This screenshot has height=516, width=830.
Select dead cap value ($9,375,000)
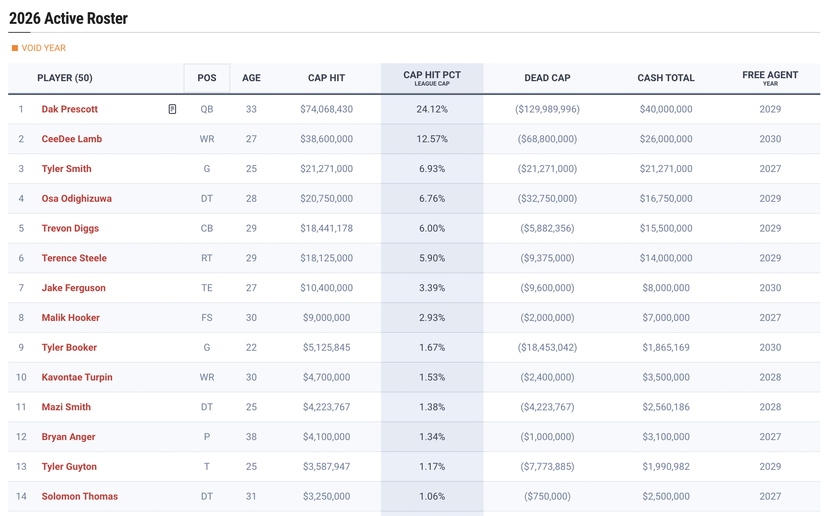pyautogui.click(x=547, y=258)
